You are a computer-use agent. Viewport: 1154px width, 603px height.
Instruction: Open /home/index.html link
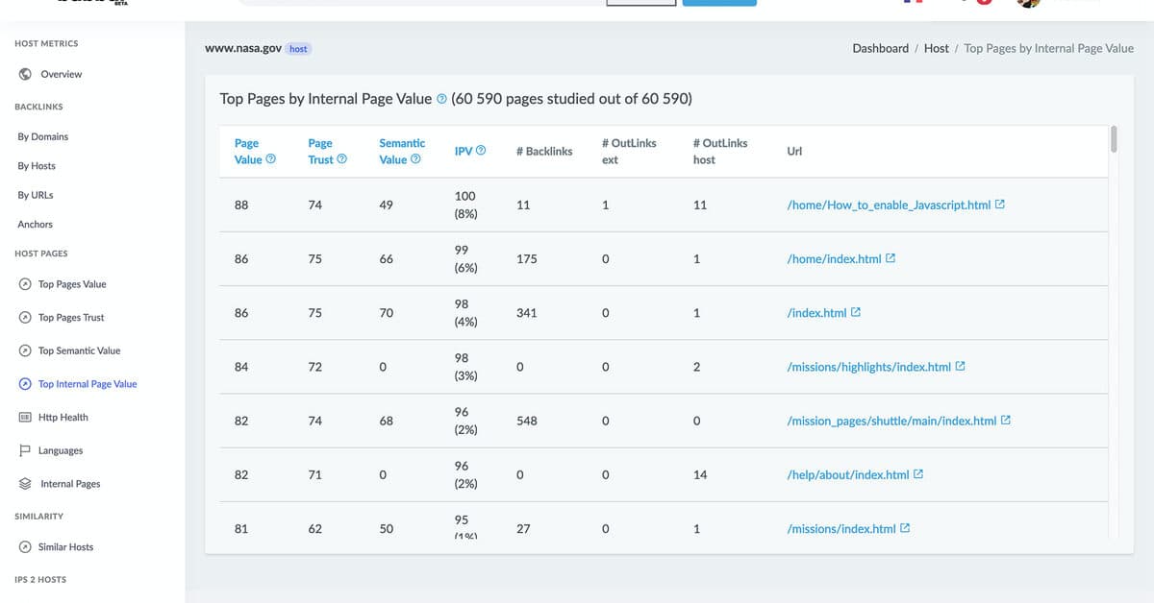pos(834,259)
